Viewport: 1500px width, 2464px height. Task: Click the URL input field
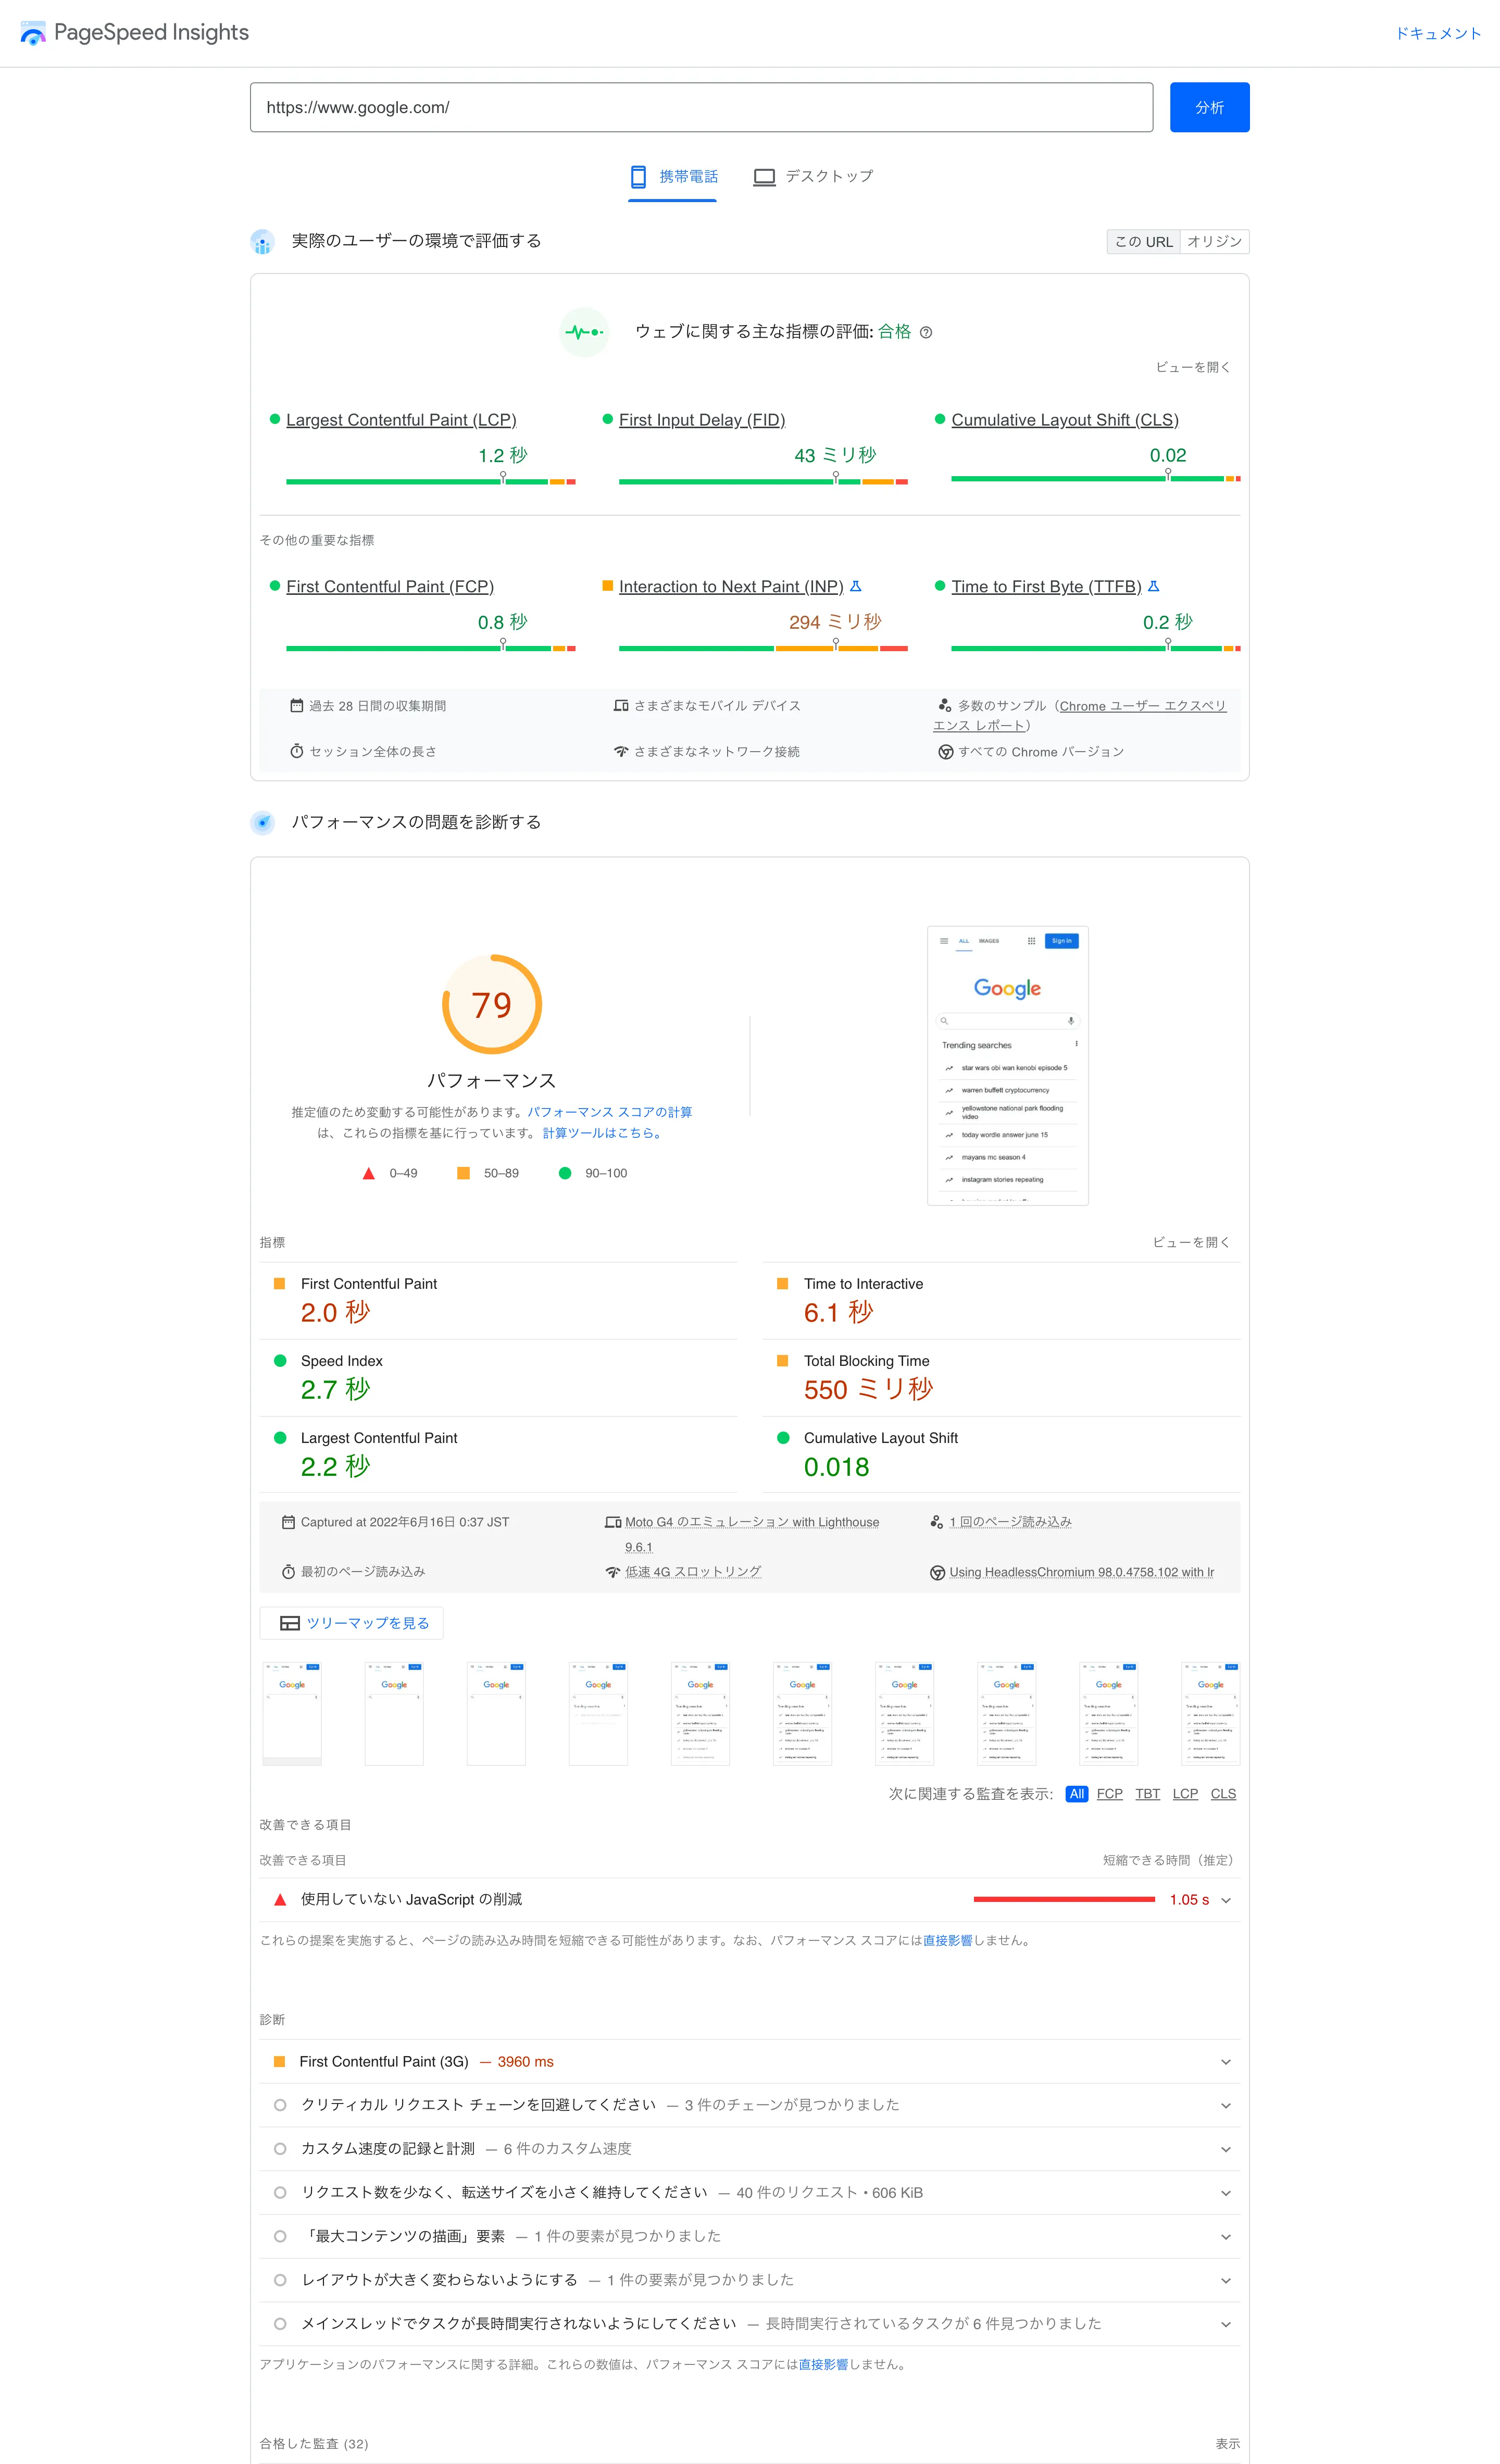pos(701,107)
